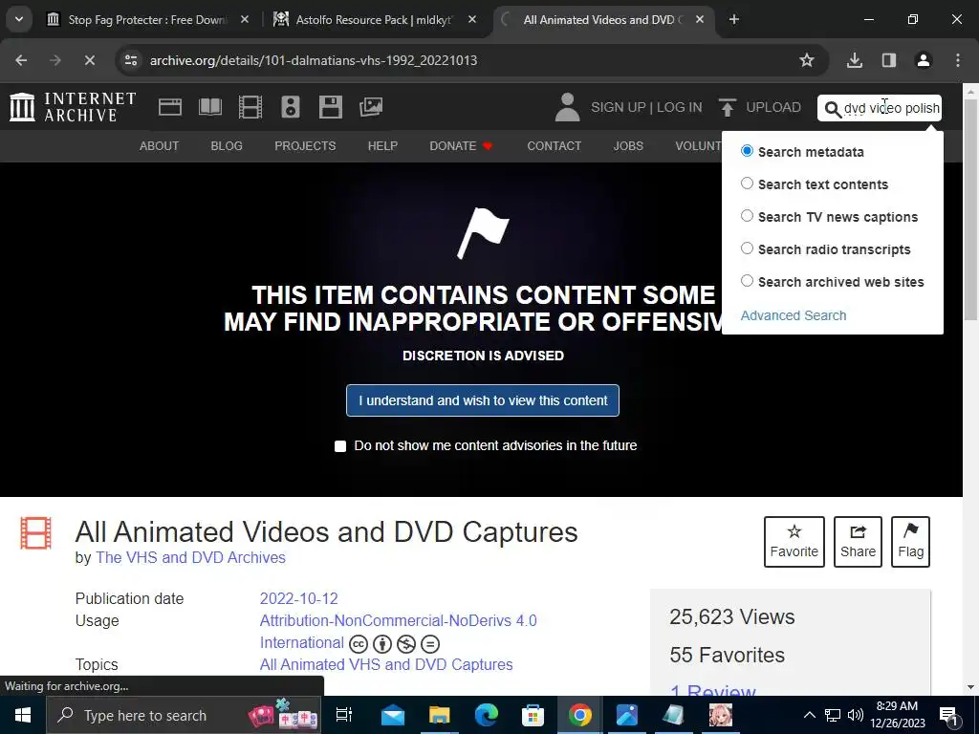Open the Texts book icon
This screenshot has width=979, height=734.
pyautogui.click(x=209, y=107)
